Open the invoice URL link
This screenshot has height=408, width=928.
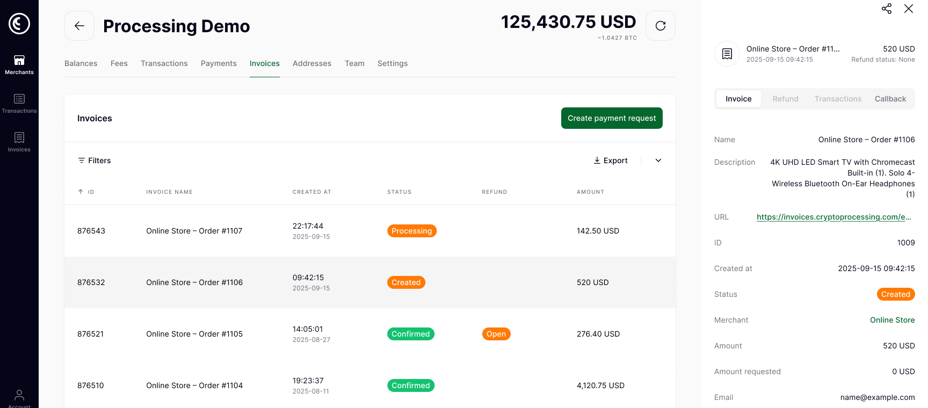[x=834, y=217]
